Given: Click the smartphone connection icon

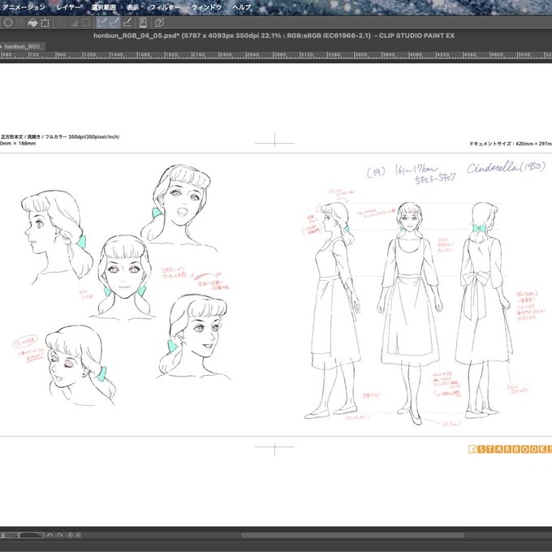Looking at the screenshot, I should pos(143,23).
